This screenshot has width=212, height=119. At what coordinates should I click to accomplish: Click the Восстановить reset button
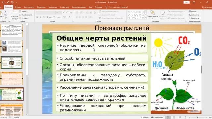26,15
